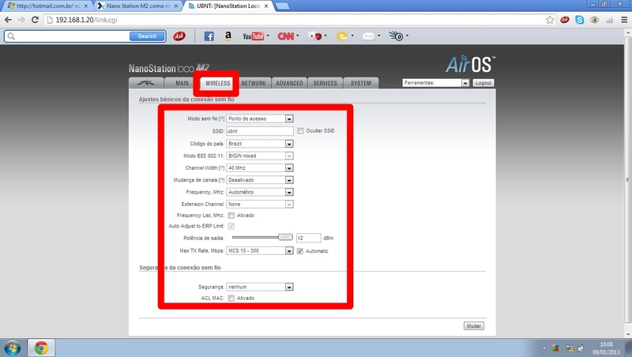
Task: Click the SSID input field
Action: point(260,131)
